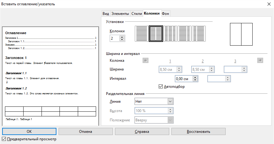Click the right column navigation arrow
The height and width of the screenshot is (144, 274).
[x=260, y=61]
